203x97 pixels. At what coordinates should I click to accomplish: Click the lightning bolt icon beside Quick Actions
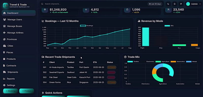coord(43,93)
